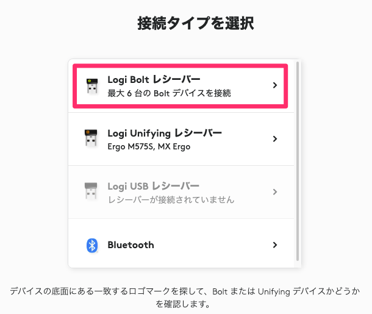This screenshot has width=372, height=314.
Task: Click the Logi Unifying receiver USB icon
Action: tap(91, 138)
